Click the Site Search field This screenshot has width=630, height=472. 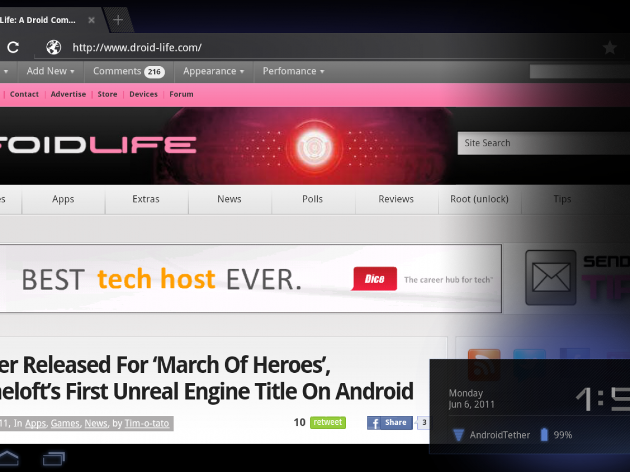click(544, 143)
